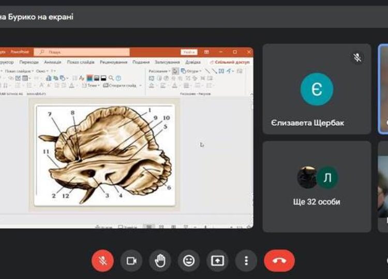Select the Єлизавета Щербак participant tile
388x279 pixels.
coord(317,89)
